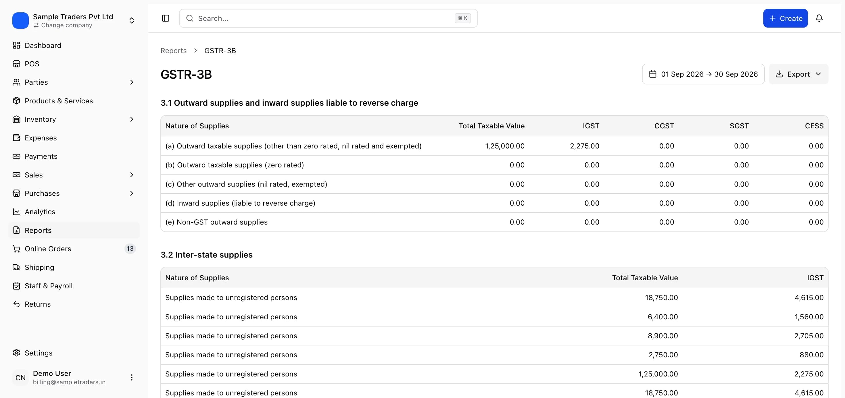
Task: Open Staff & Payroll section
Action: point(74,285)
